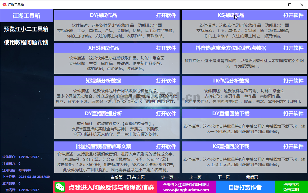Open software for 短视频分析数据
The width and height of the screenshot is (308, 193).
166,81
